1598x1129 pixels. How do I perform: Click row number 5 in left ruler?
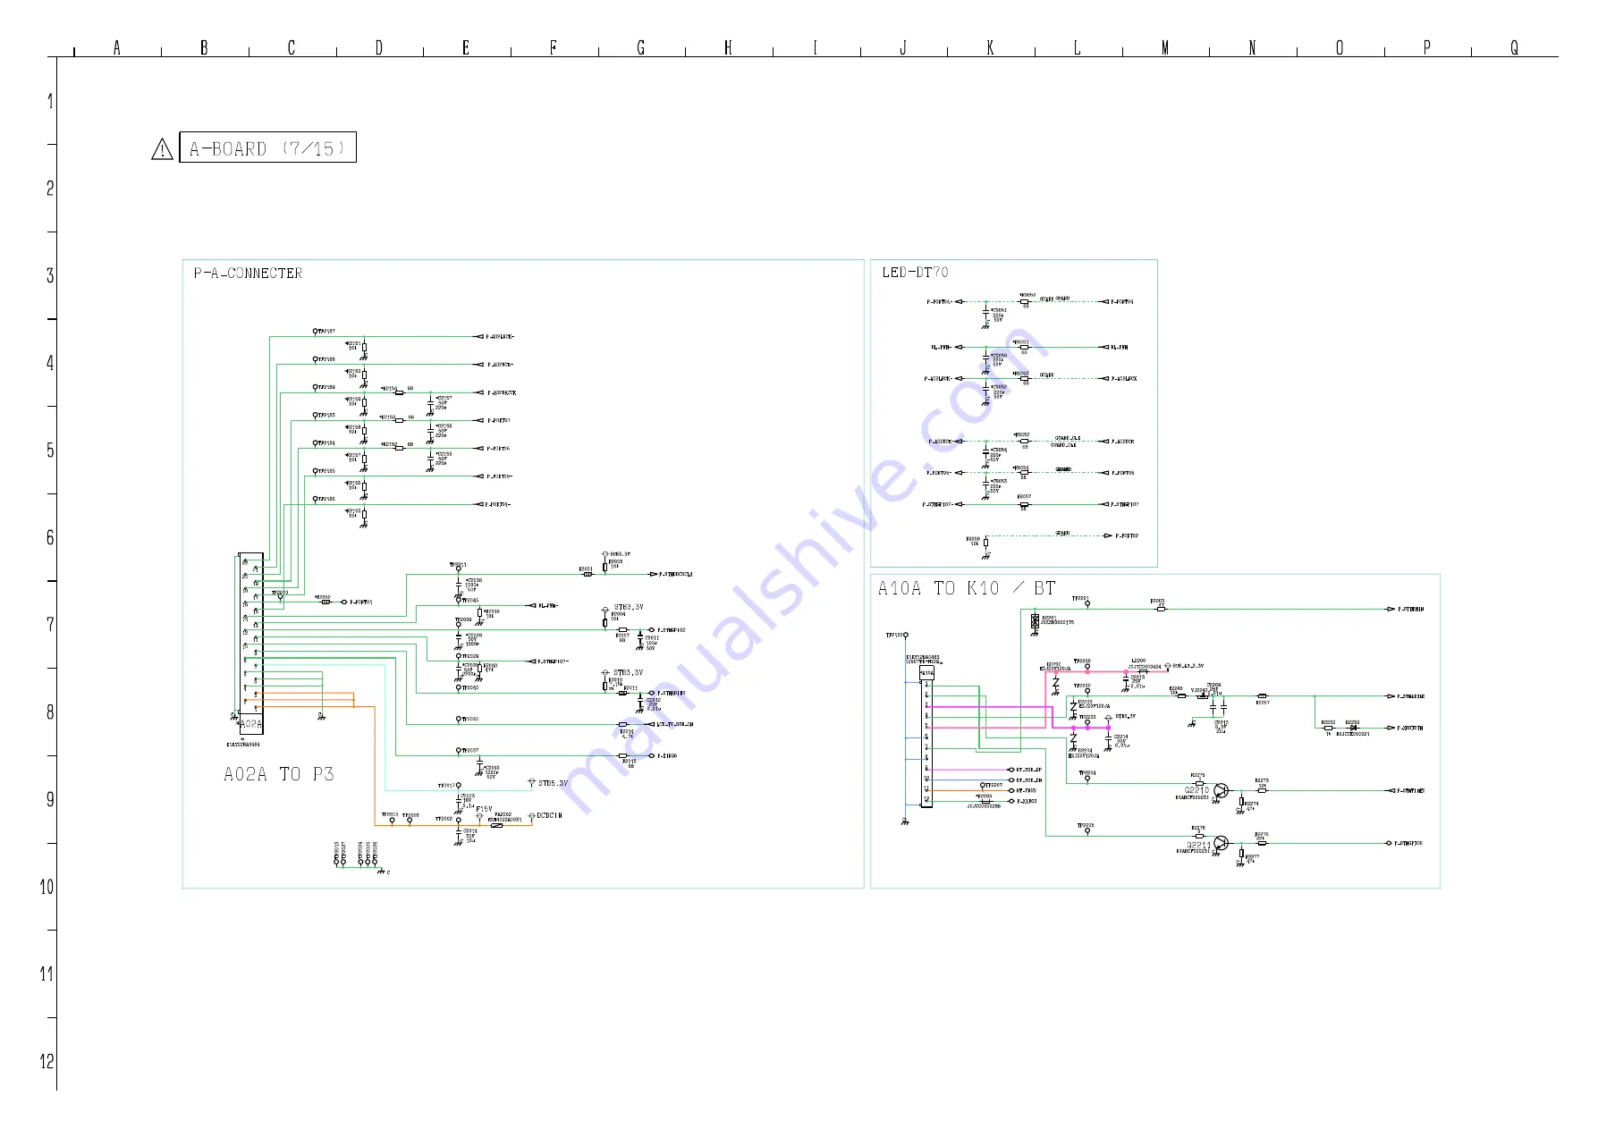point(50,451)
